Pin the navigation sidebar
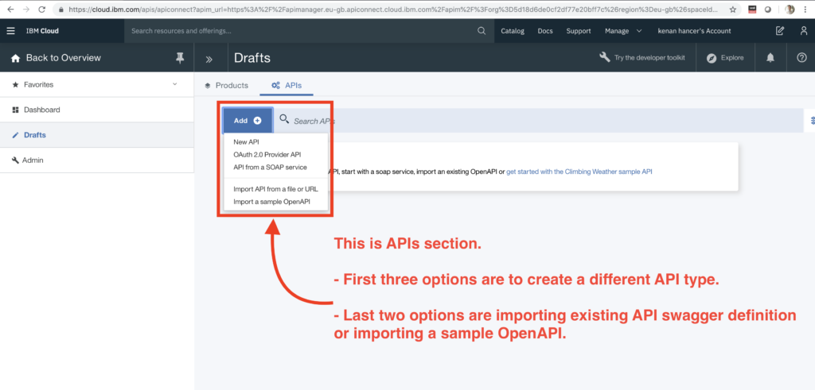Screen dimensions: 815x390 (180, 58)
